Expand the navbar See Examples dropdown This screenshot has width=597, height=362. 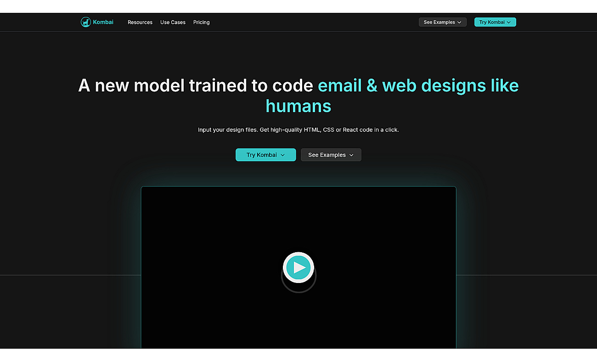[443, 22]
